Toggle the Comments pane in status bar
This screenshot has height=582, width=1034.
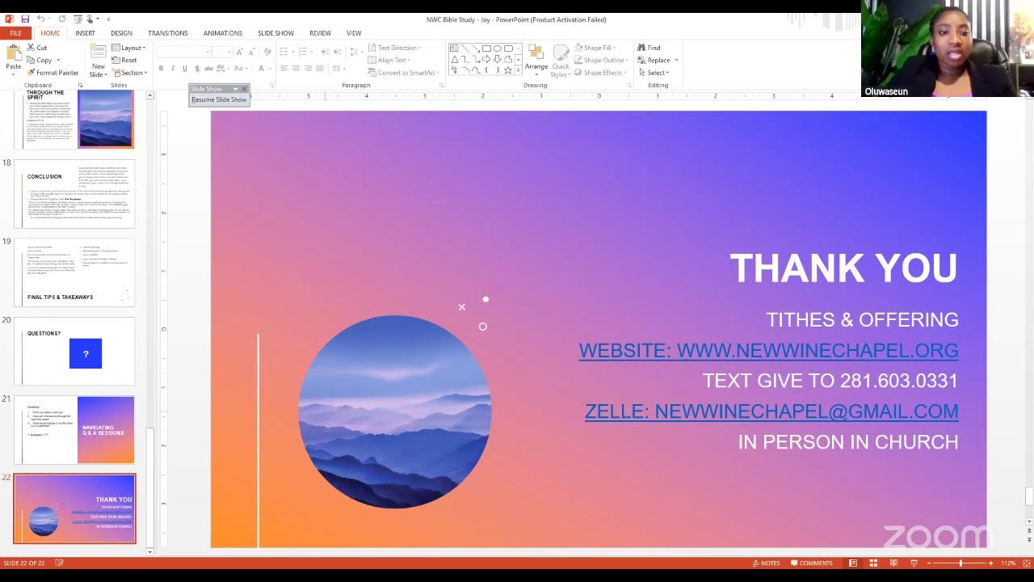(x=812, y=563)
